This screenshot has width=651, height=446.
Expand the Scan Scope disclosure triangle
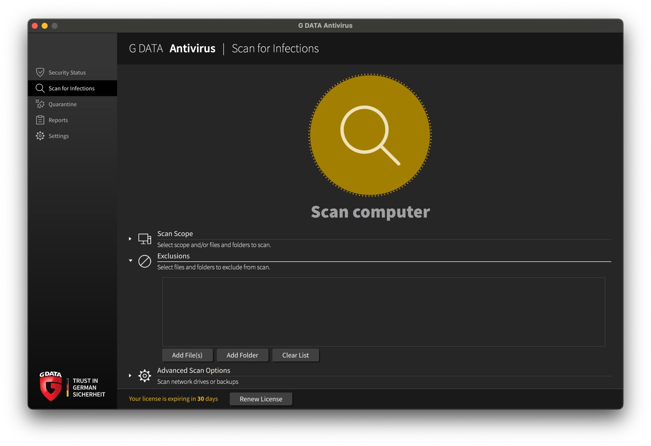point(130,239)
